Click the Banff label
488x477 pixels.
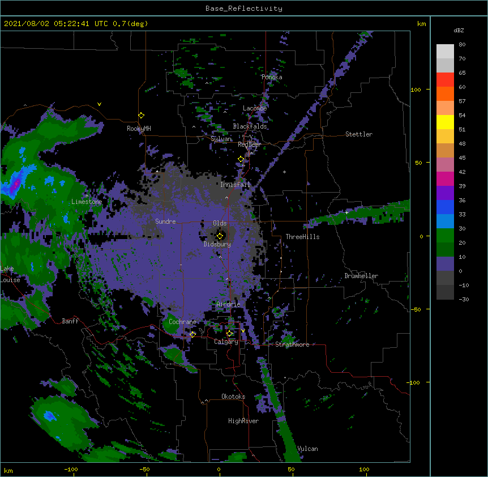pyautogui.click(x=70, y=321)
